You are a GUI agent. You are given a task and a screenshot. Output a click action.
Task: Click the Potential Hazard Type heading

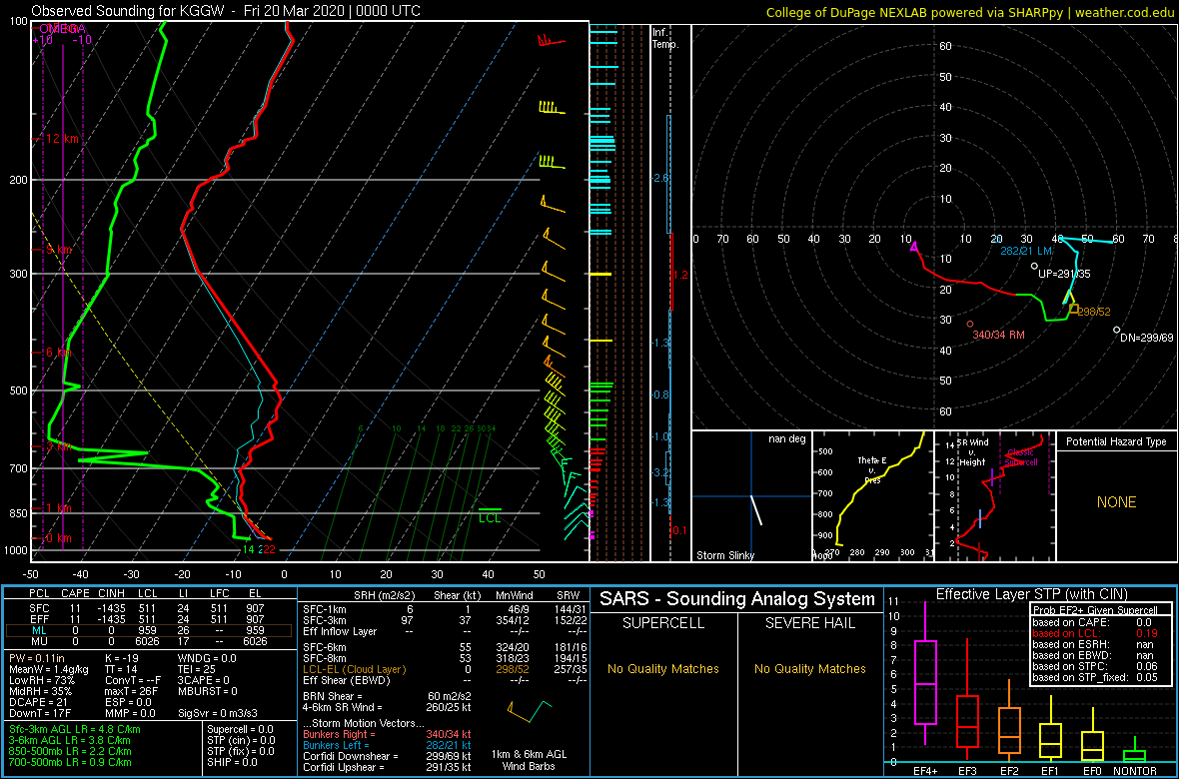[x=1116, y=441]
